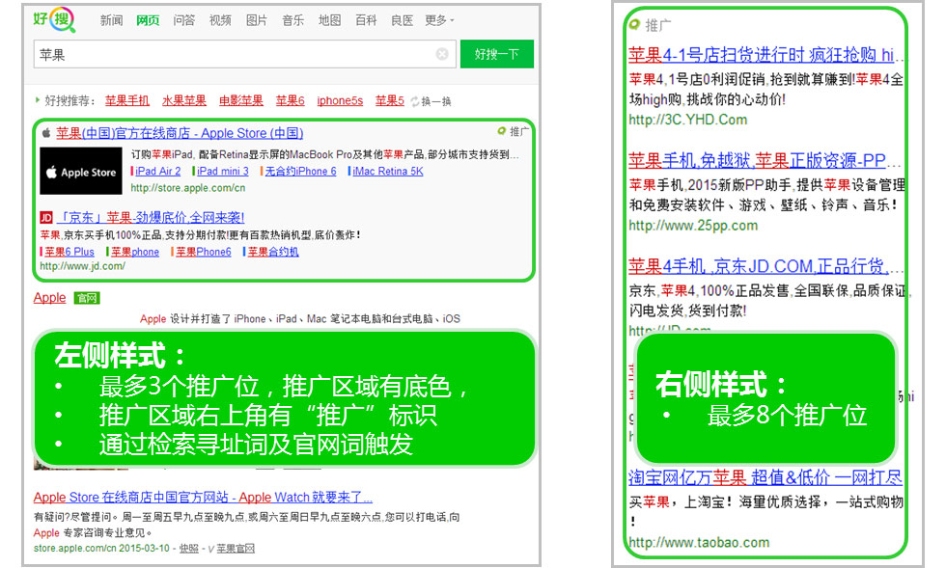
Task: Open the 苹果(中国)官方在线商店 - Apple Store result
Action: point(180,133)
